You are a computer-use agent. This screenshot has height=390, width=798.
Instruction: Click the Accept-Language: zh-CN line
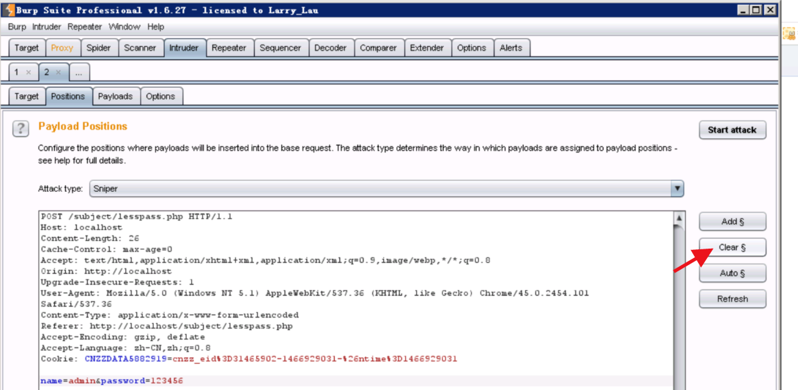(126, 348)
